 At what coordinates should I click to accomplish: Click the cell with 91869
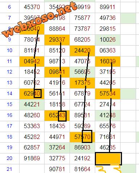pos(32,159)
